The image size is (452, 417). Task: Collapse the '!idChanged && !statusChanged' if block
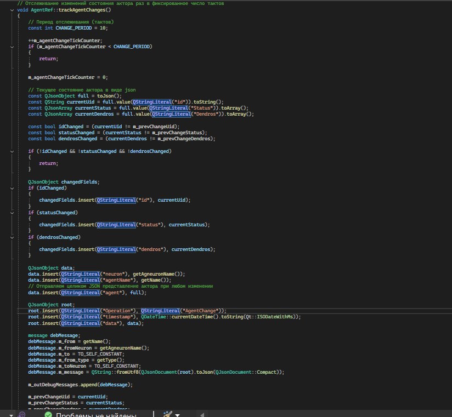[13, 151]
